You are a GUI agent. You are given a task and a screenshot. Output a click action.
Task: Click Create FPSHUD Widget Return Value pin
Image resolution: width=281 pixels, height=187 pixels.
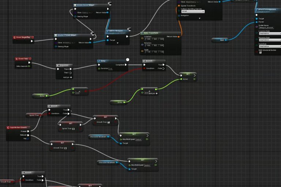(90, 43)
